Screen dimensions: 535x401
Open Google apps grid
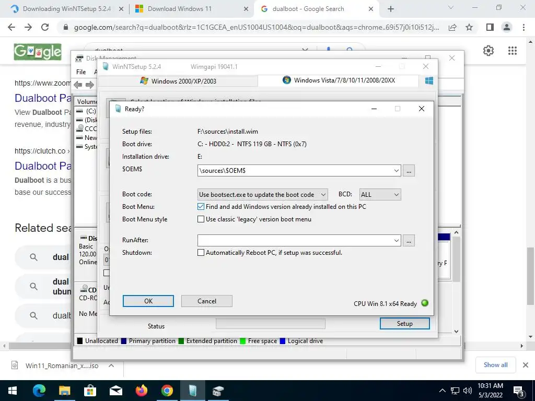(x=513, y=51)
